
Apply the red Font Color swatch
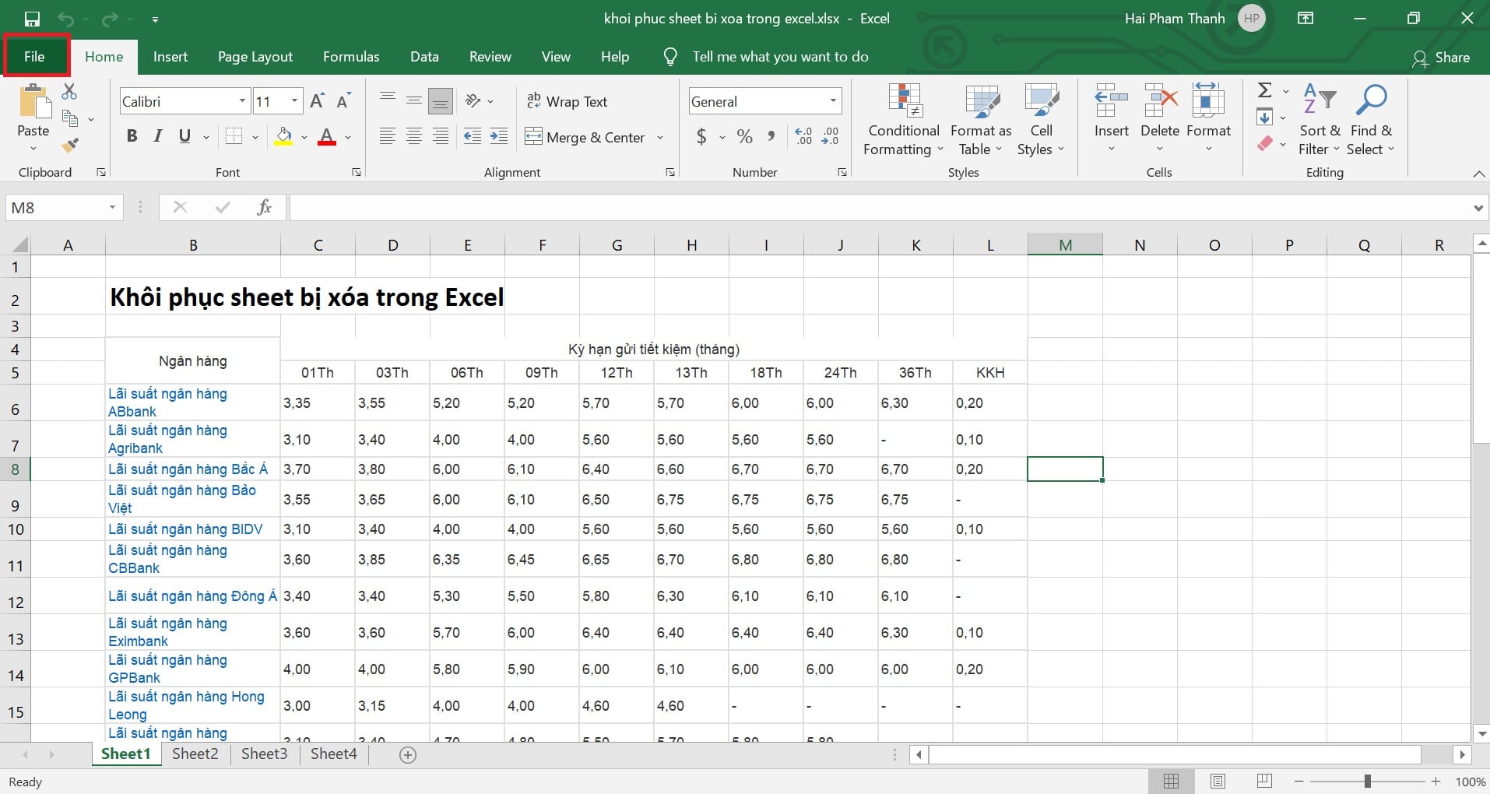(x=327, y=137)
